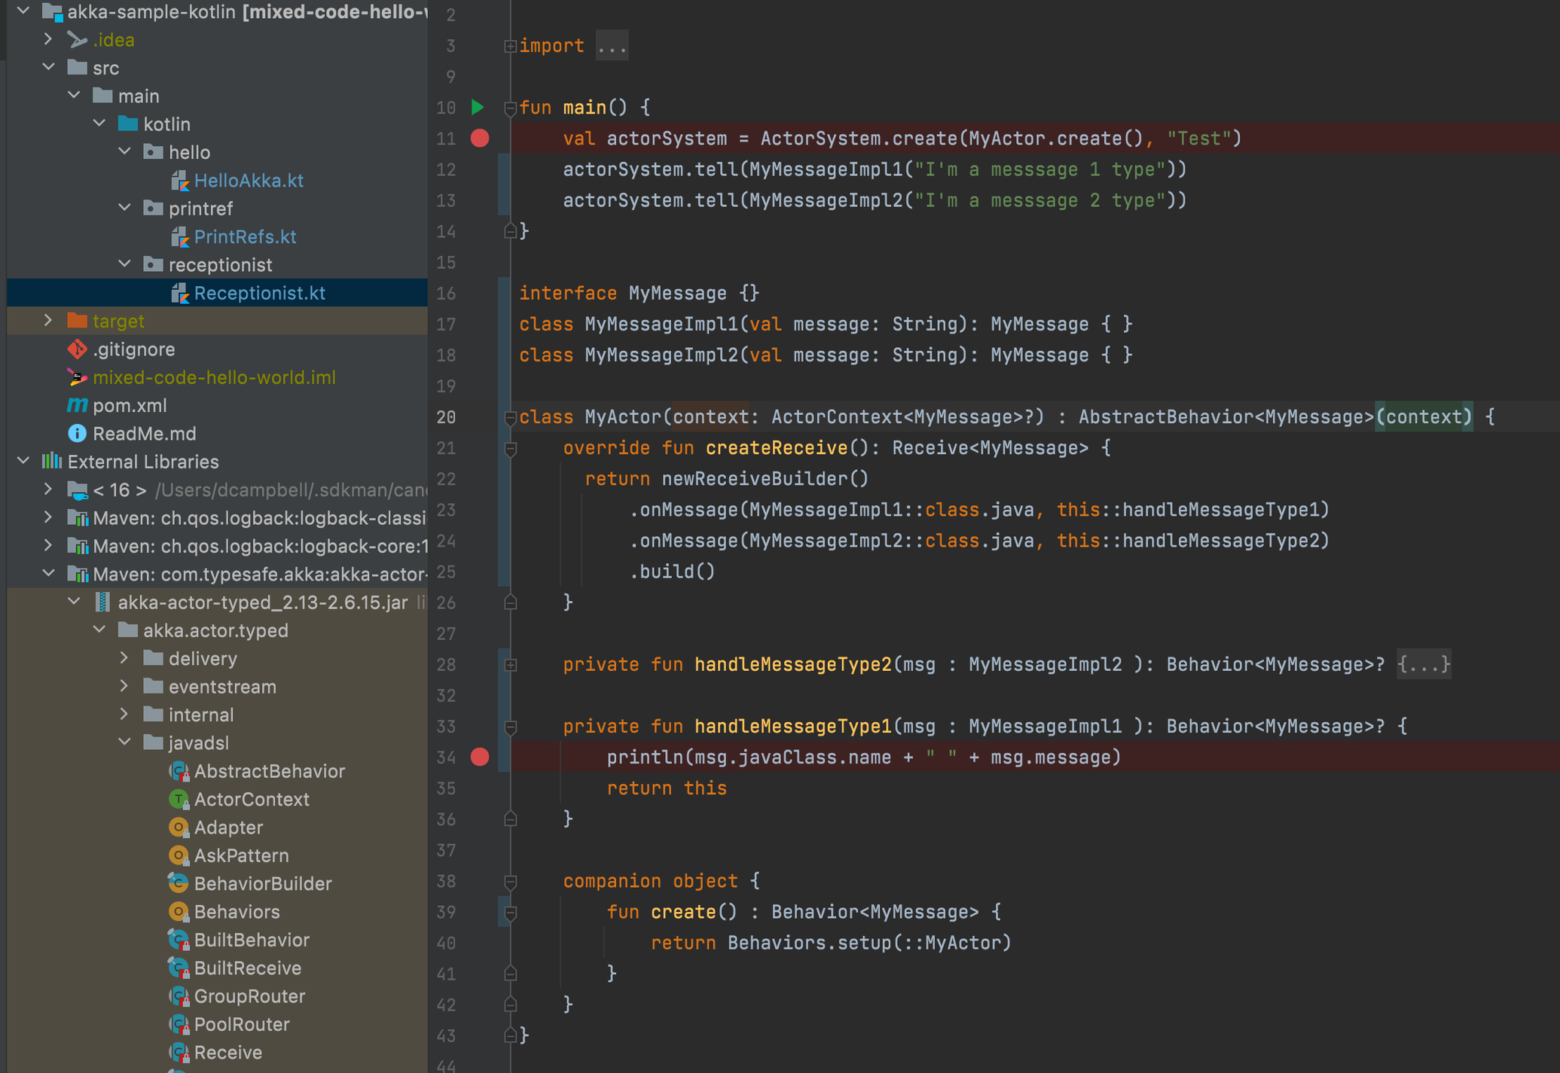Toggle the breakpoint on line 11
The height and width of the screenshot is (1073, 1560).
click(x=480, y=139)
